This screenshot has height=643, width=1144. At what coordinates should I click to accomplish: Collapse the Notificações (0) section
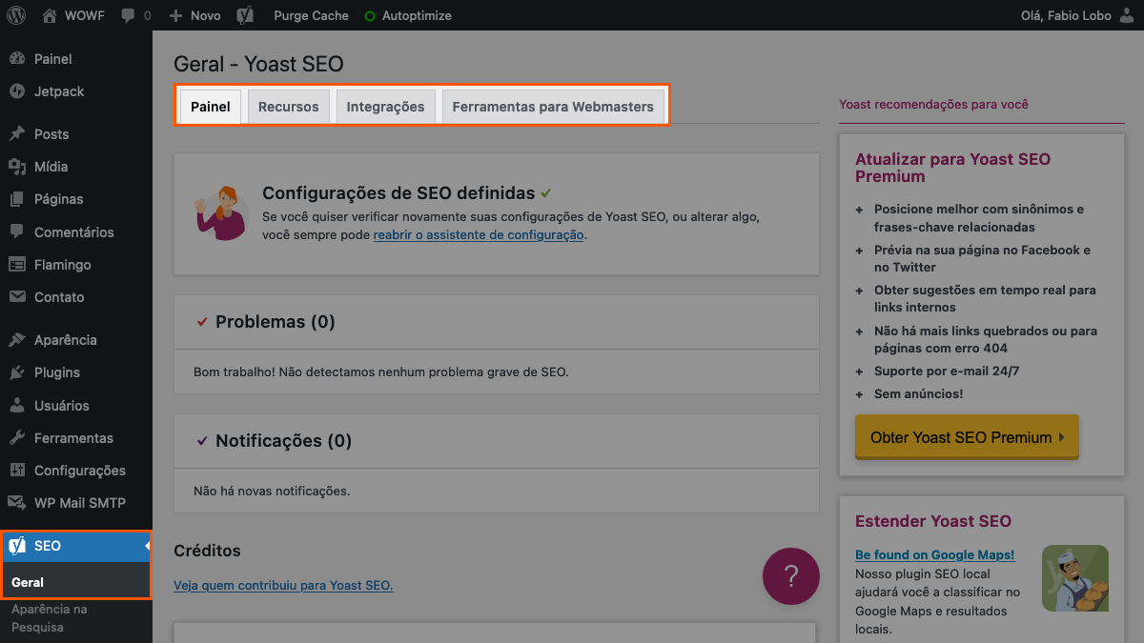coord(497,441)
